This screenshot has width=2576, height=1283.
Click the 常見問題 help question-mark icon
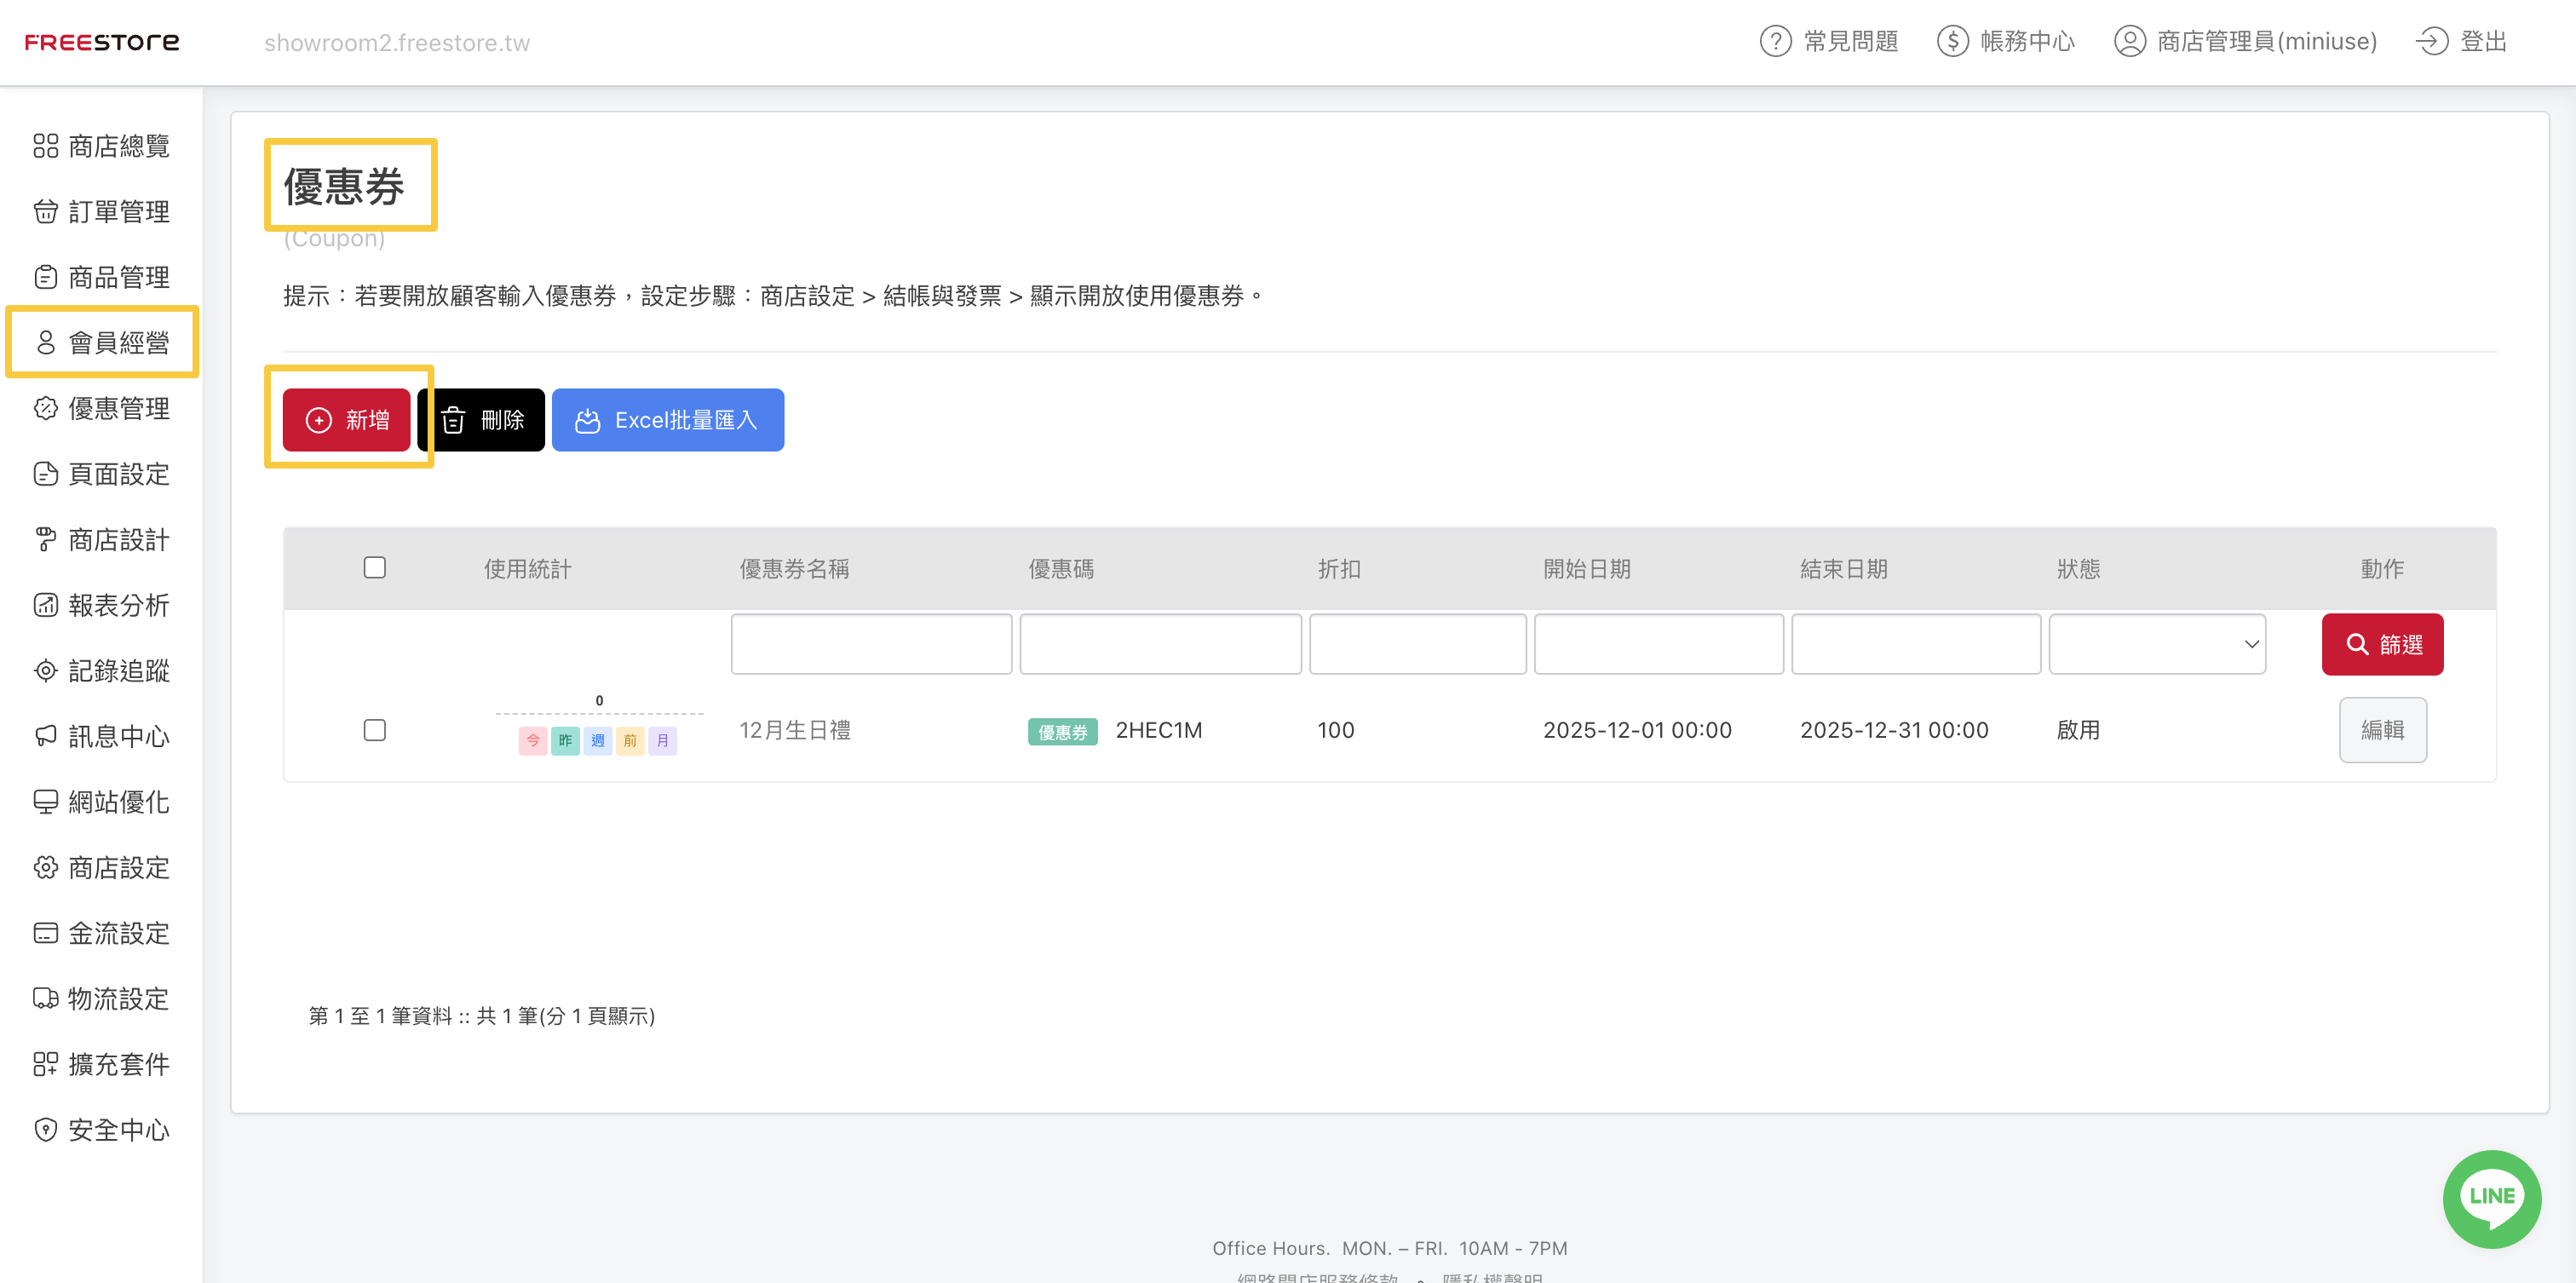point(1775,41)
